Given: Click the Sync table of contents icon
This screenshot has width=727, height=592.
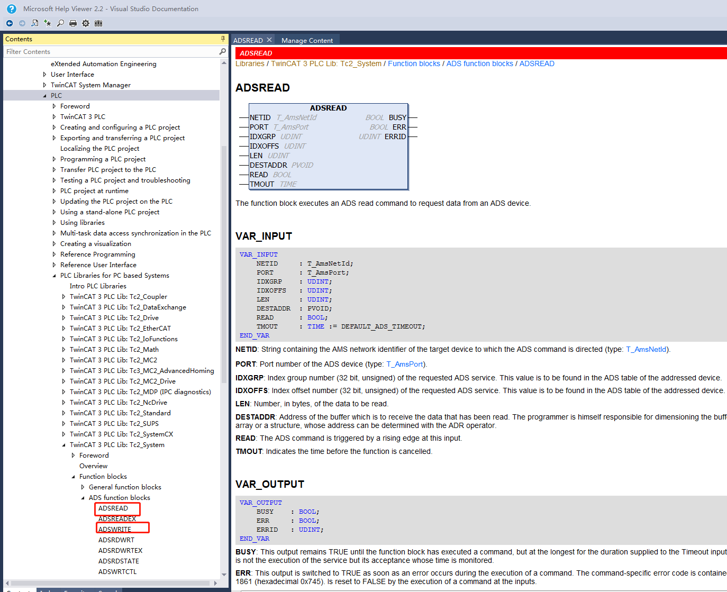Looking at the screenshot, I should click(x=35, y=23).
